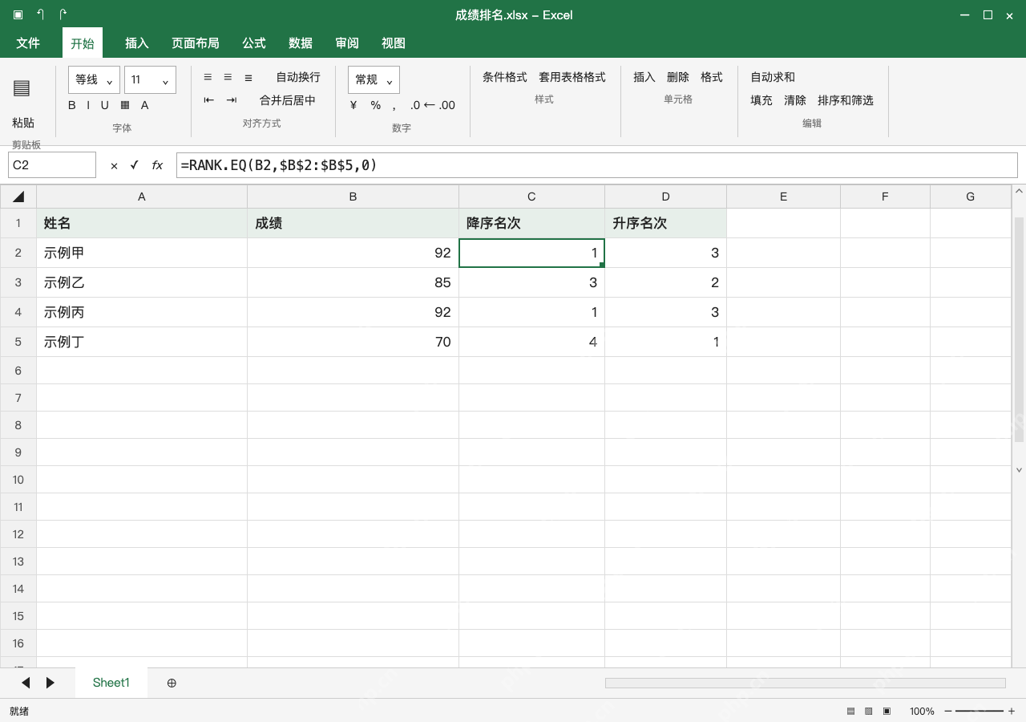This screenshot has height=722, width=1026.
Task: Align text left in the ribbon
Action: 208,77
